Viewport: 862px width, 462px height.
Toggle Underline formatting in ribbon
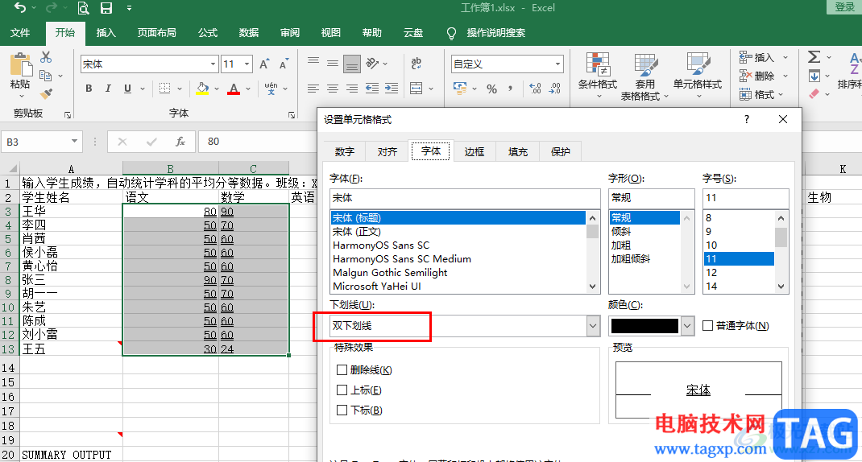tap(127, 89)
